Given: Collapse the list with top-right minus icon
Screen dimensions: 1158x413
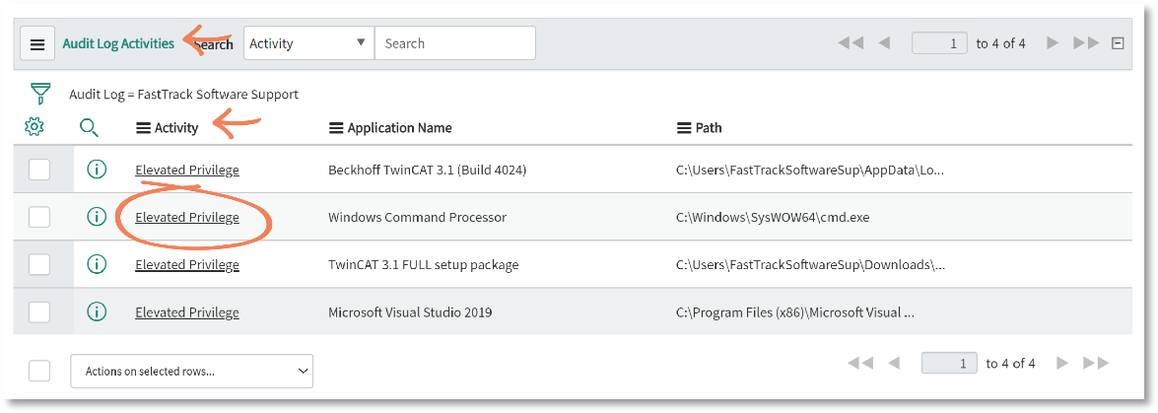Looking at the screenshot, I should tap(1118, 43).
